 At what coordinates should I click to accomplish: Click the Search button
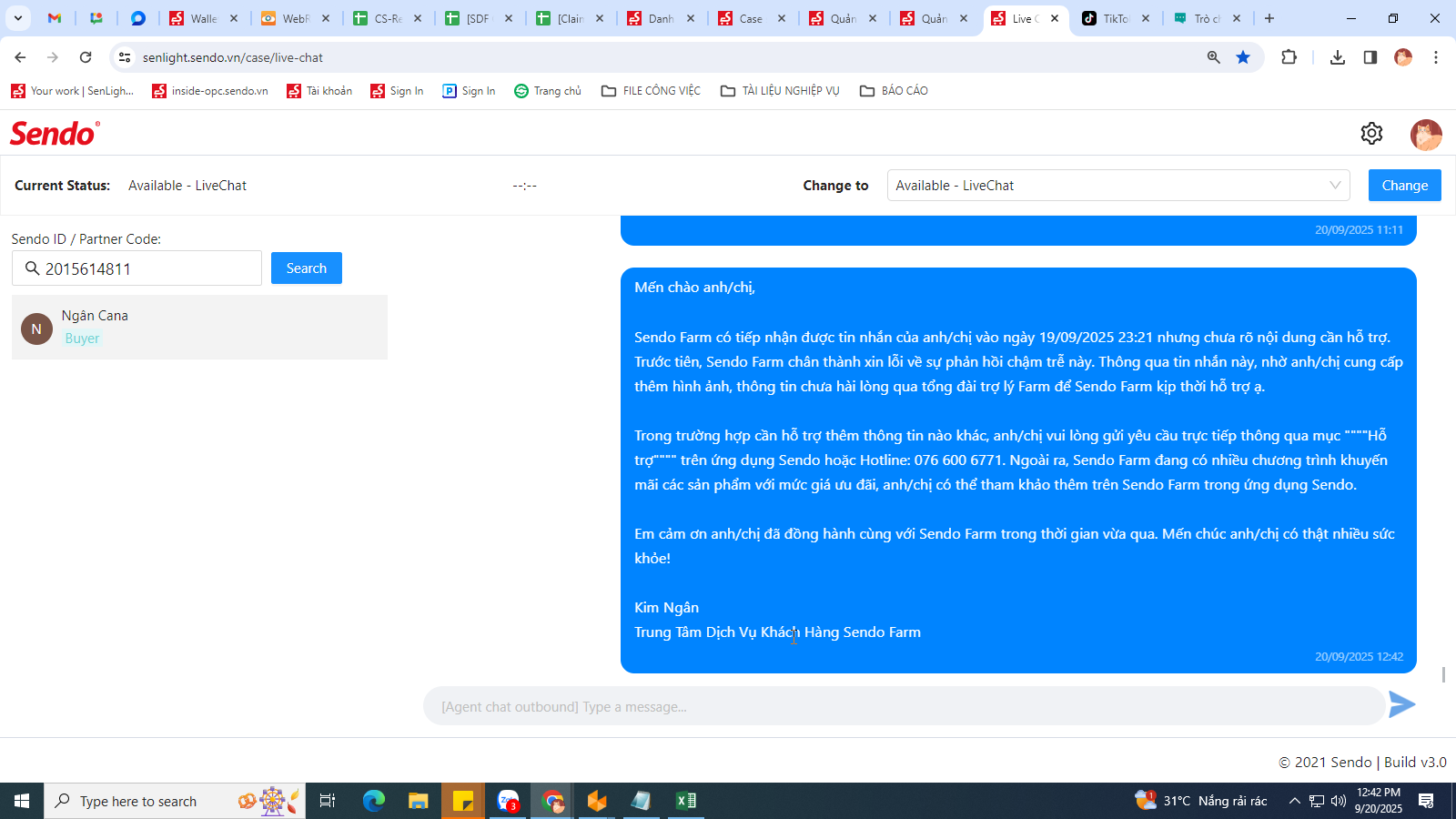point(306,268)
